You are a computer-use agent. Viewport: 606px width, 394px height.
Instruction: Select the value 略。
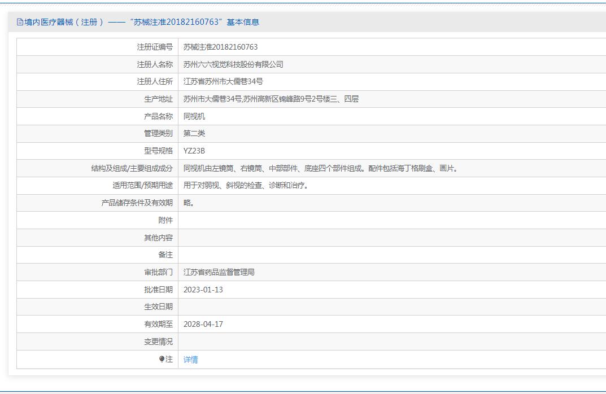point(188,203)
